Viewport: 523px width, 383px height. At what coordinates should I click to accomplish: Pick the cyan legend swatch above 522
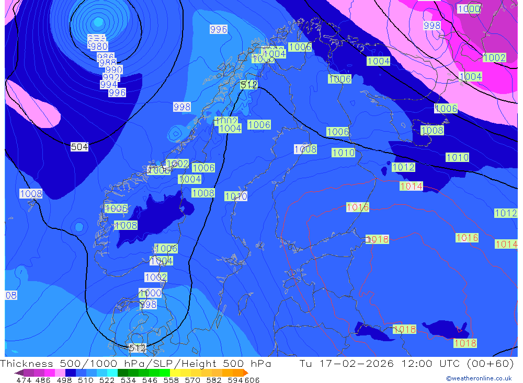pos(112,373)
